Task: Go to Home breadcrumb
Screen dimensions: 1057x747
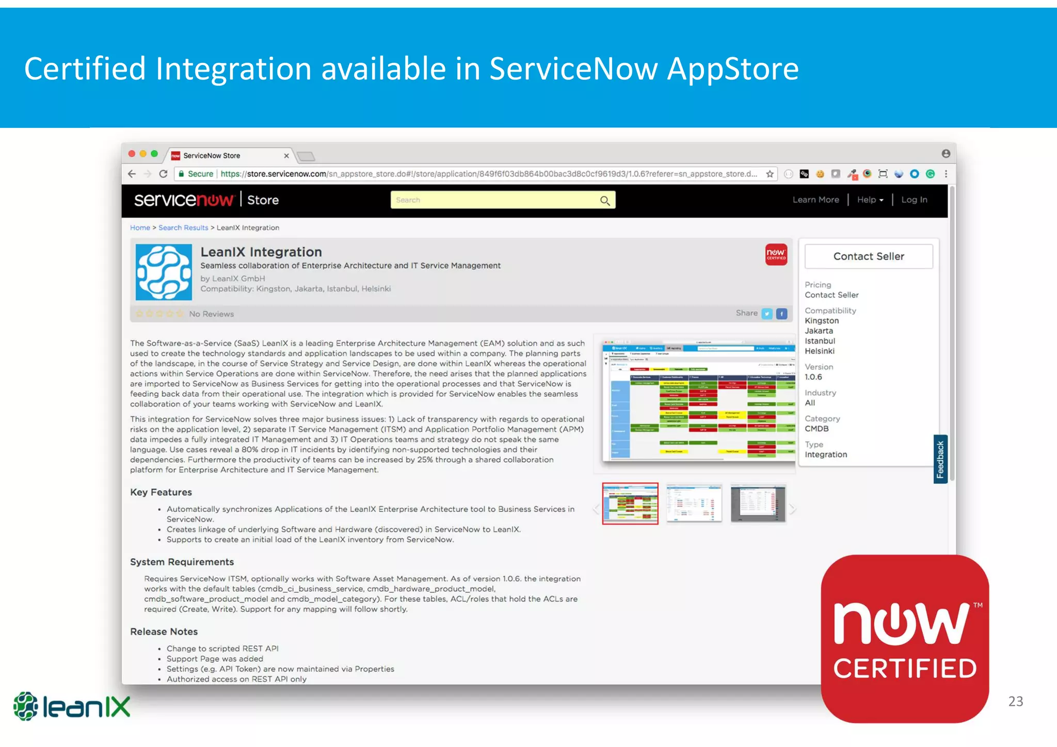Action: 140,228
